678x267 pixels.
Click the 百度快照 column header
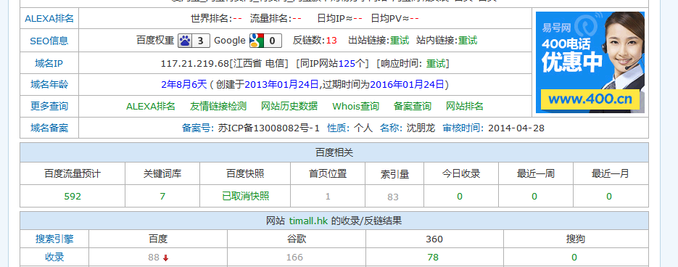pos(245,174)
